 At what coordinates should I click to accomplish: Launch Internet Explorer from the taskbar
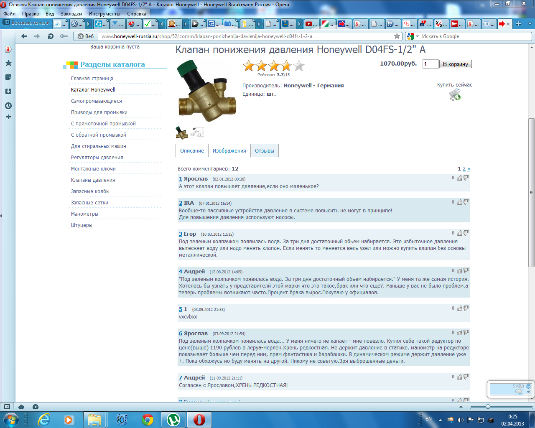coord(44,419)
